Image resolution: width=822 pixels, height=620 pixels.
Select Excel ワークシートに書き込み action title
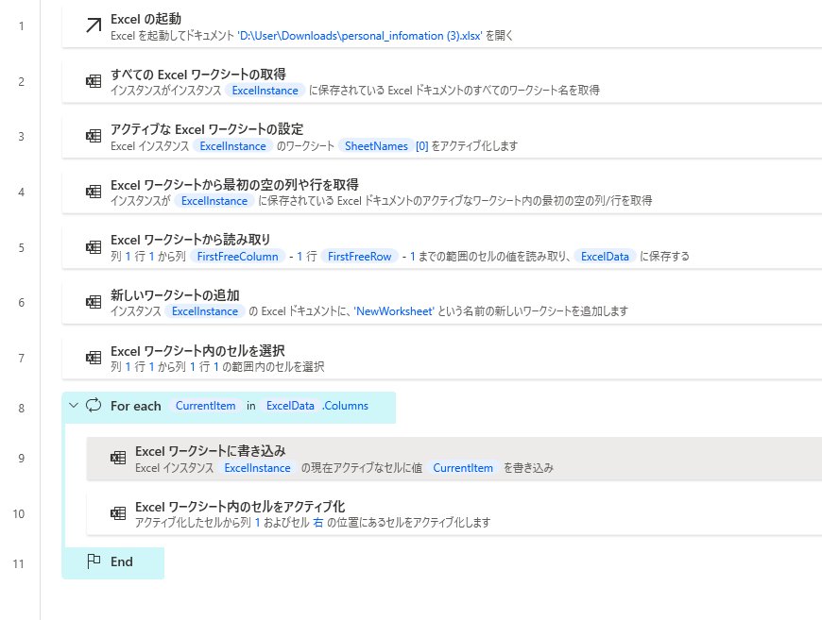coord(210,451)
